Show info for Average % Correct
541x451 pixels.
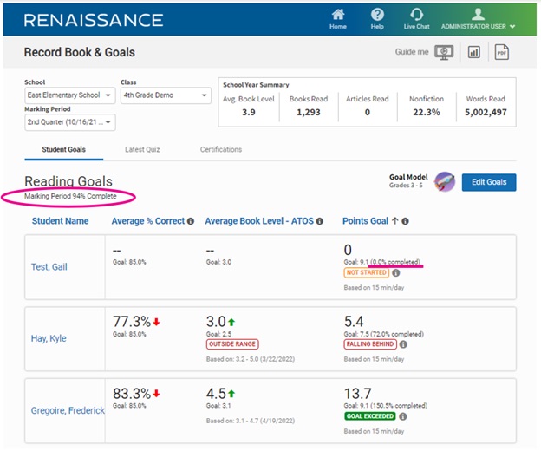[191, 221]
